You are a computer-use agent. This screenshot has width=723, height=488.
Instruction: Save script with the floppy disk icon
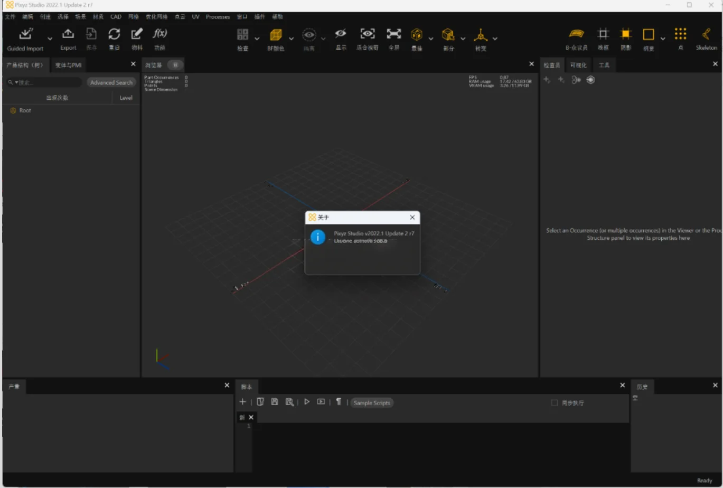[275, 402]
